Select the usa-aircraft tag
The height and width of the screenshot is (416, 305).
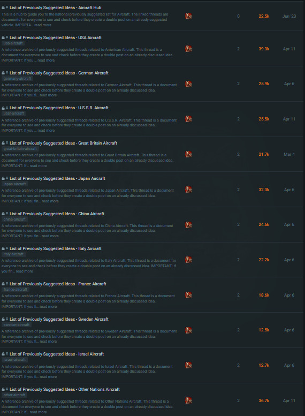13,43
